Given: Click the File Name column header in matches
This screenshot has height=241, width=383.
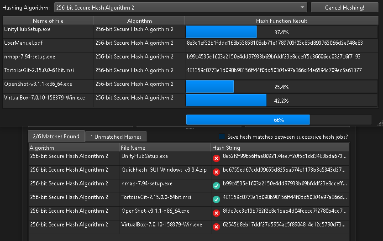Looking at the screenshot, I should tap(165, 148).
